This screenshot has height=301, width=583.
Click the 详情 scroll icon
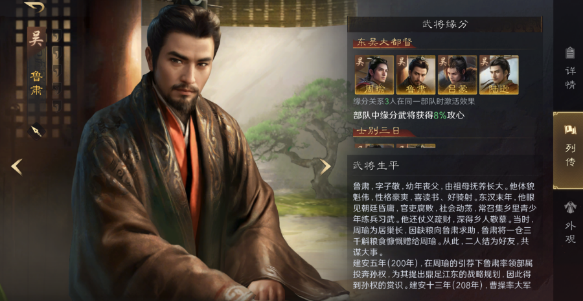[569, 53]
